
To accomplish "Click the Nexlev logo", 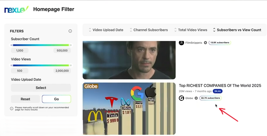I will point(16,9).
